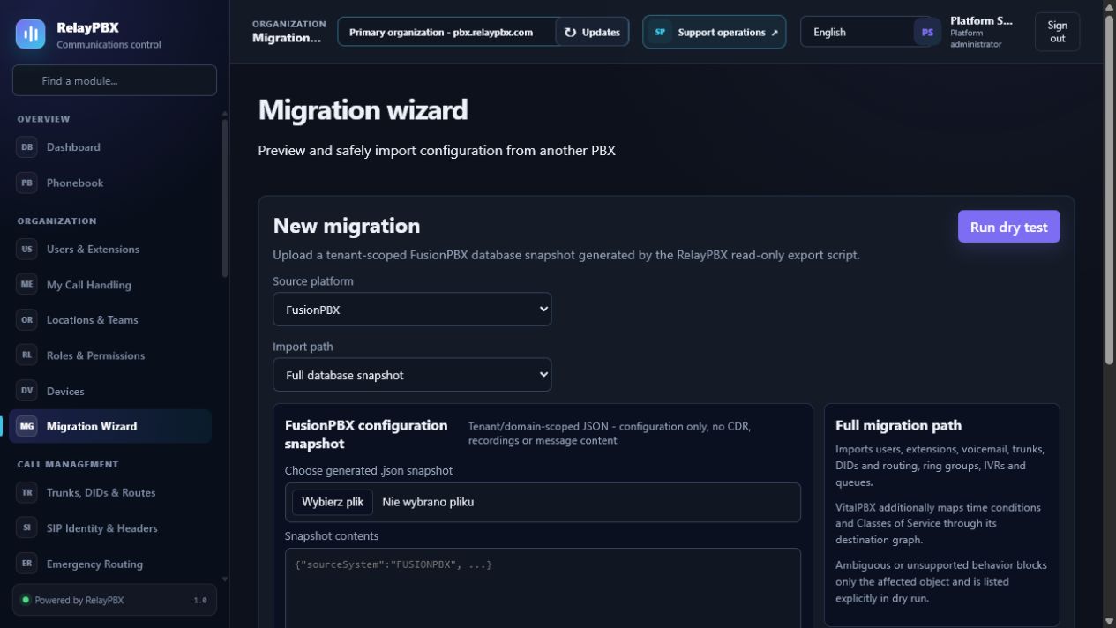Open the Source platform dropdown
1116x628 pixels.
tap(412, 310)
